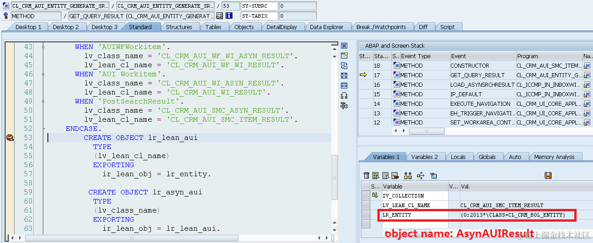Image resolution: width=593 pixels, height=243 pixels.
Task: Select the EXECUTE_NAVIGATION stack entry
Action: 483,104
